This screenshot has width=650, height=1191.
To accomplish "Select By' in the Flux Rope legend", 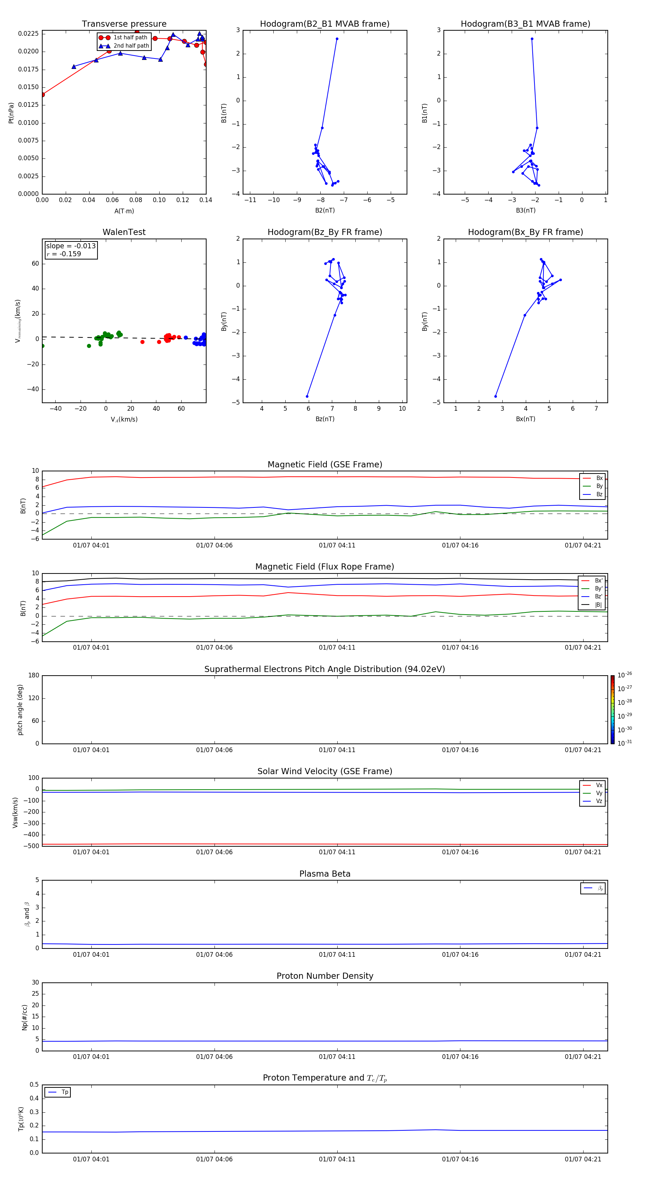I will pyautogui.click(x=592, y=589).
